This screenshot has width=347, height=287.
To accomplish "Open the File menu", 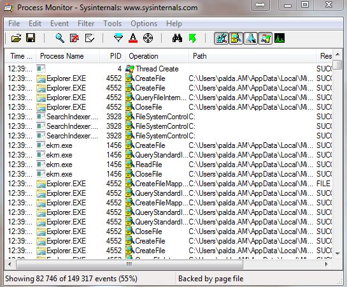I will click(x=14, y=24).
